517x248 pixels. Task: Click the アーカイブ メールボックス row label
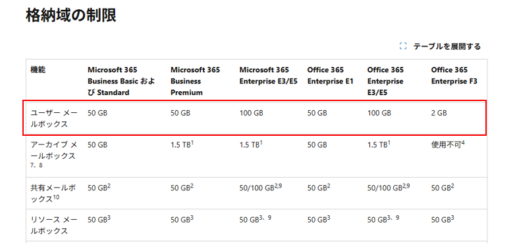tap(54, 150)
